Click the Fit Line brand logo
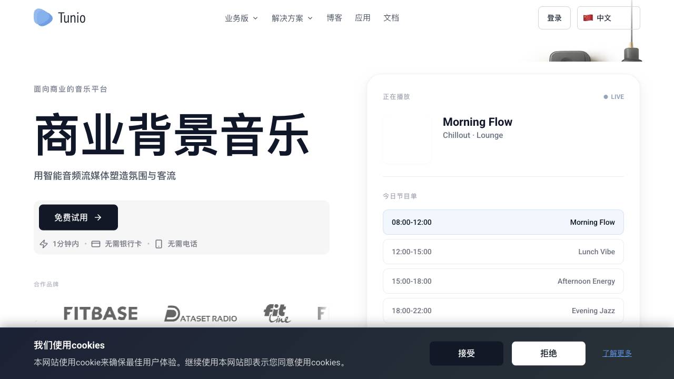 coord(277,313)
